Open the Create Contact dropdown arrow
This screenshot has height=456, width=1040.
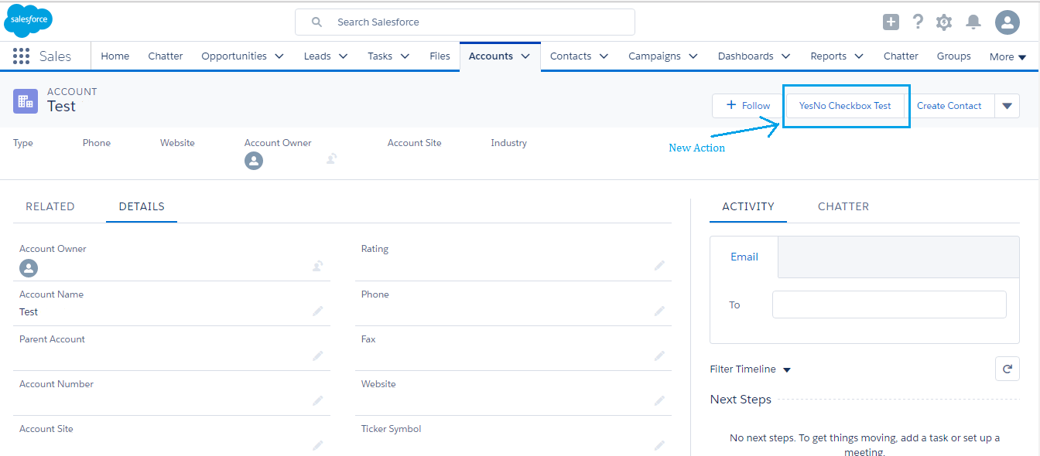pyautogui.click(x=1007, y=105)
